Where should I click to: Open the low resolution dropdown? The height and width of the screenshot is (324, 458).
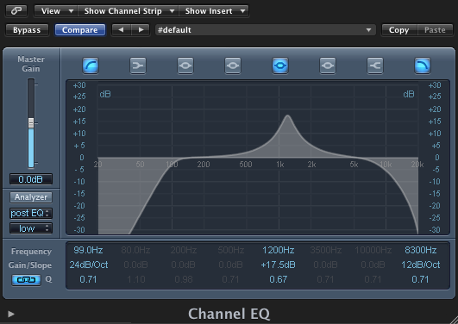[x=31, y=228]
